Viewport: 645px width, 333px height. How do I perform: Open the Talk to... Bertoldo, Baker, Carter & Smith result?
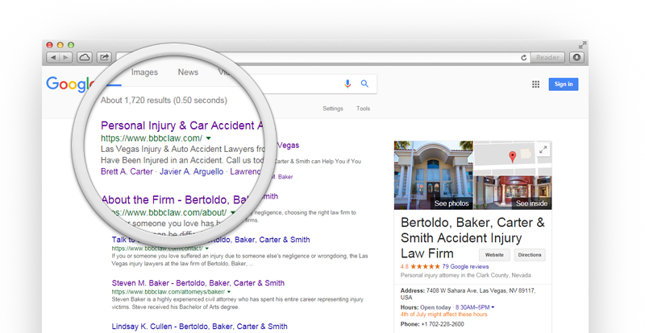pos(210,240)
